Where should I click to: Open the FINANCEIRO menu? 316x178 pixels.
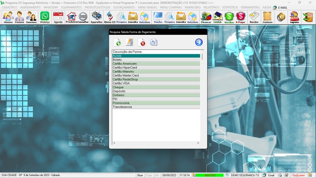click(x=193, y=8)
